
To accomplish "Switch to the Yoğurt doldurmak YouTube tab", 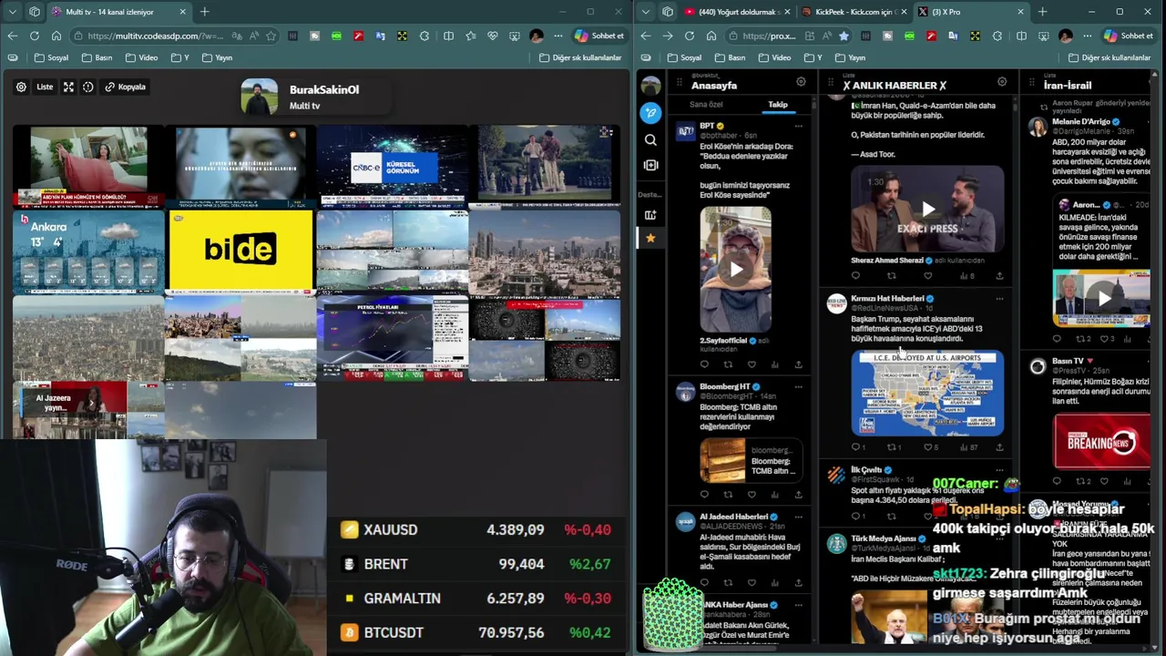I will (x=736, y=12).
